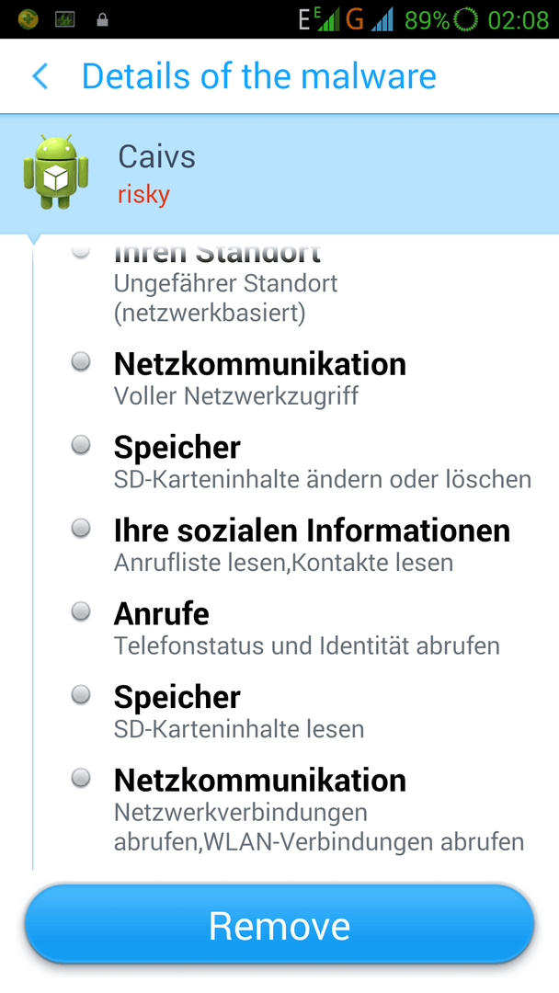Tap the Caivs app name
The width and height of the screenshot is (559, 993).
pos(156,157)
